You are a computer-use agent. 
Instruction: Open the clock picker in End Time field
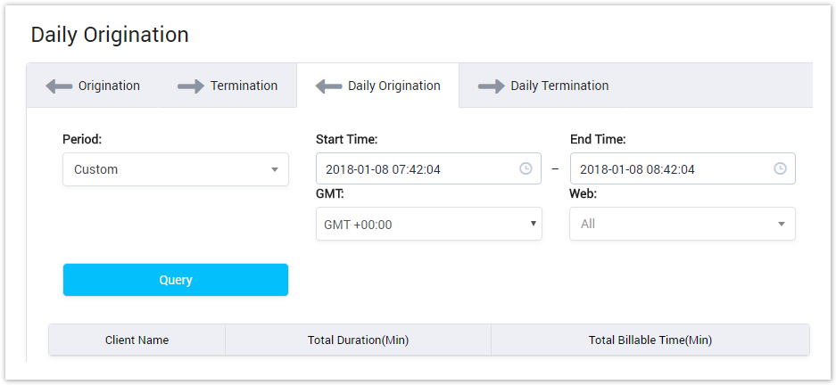pyautogui.click(x=780, y=169)
